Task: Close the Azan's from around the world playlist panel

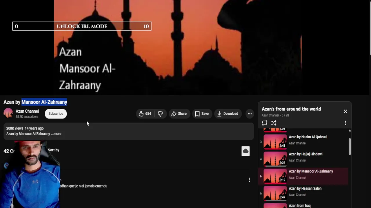Action: (345, 111)
